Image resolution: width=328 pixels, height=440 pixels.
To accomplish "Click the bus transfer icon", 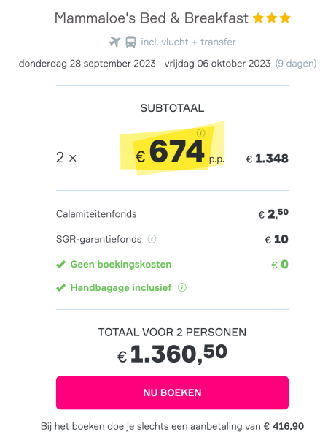I will [x=130, y=42].
